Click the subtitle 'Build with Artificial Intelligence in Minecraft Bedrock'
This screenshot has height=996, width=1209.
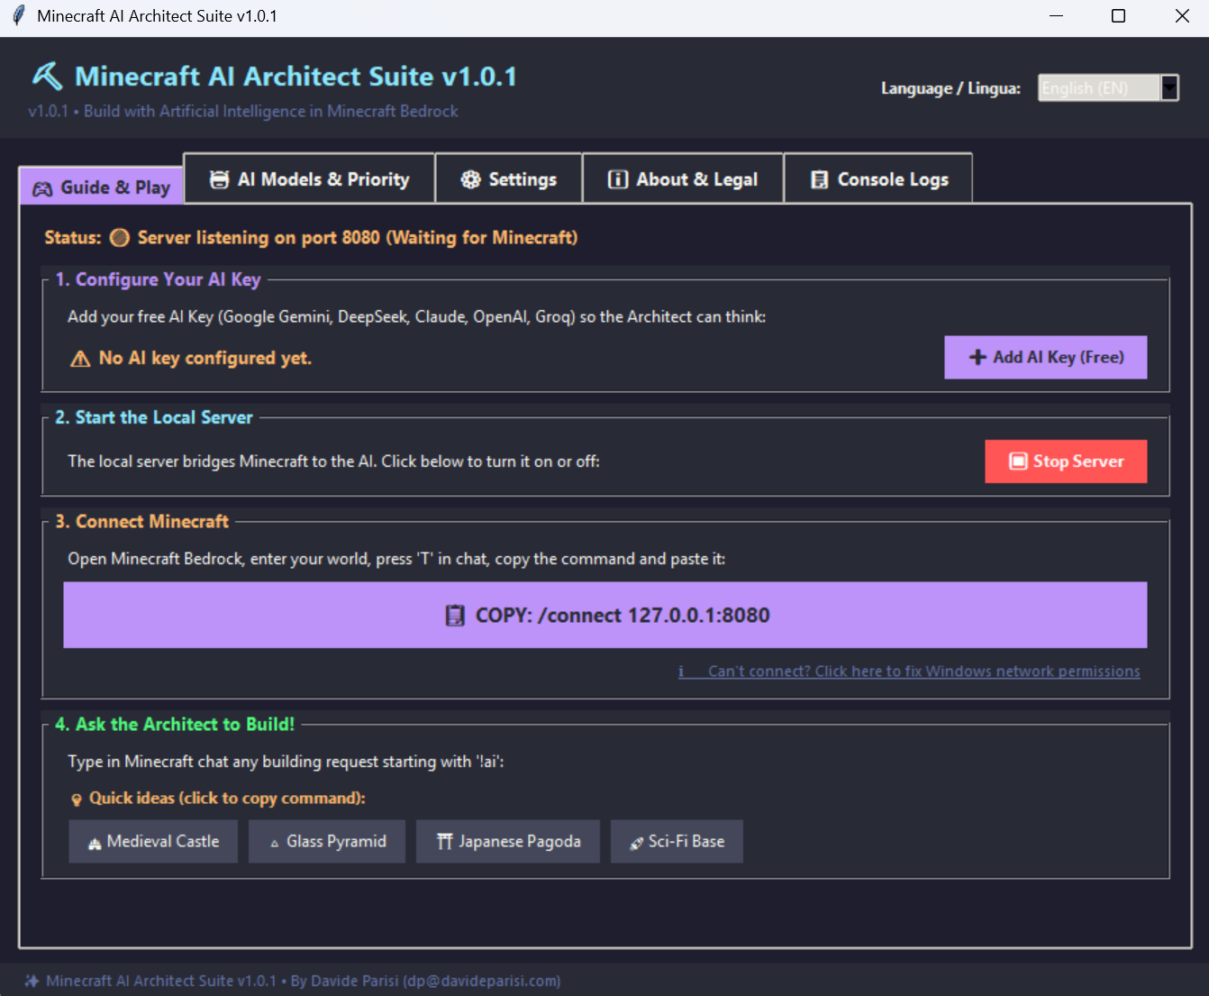tap(271, 112)
